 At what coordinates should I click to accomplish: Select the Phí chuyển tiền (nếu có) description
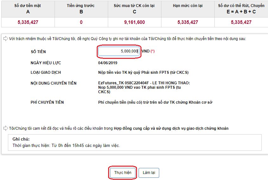point(155,102)
